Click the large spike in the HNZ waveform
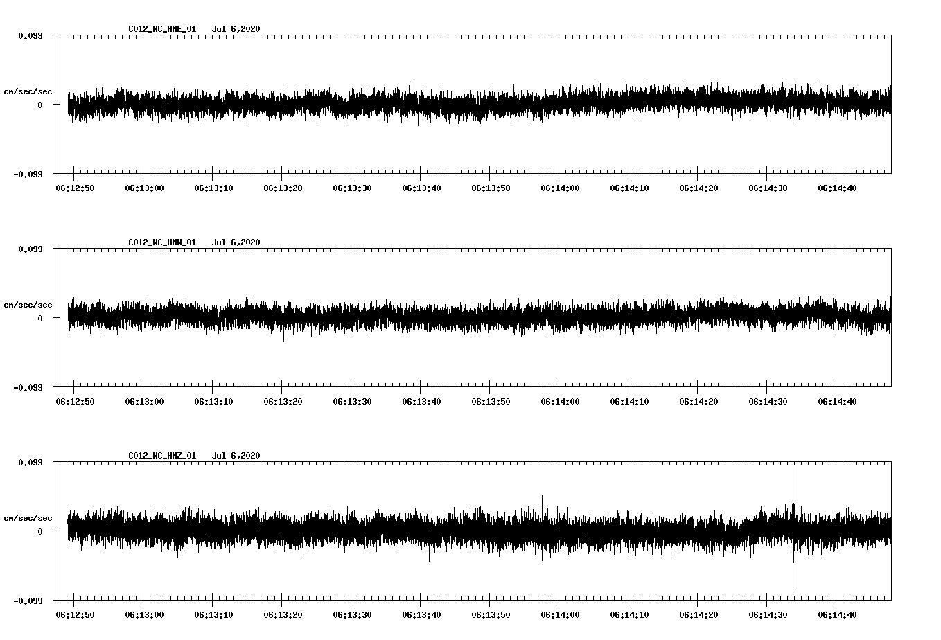This screenshot has height=640, width=941. tap(793, 524)
